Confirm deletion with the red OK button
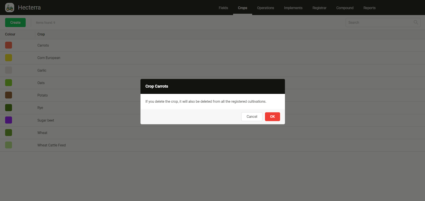This screenshot has width=425, height=201. [x=272, y=117]
